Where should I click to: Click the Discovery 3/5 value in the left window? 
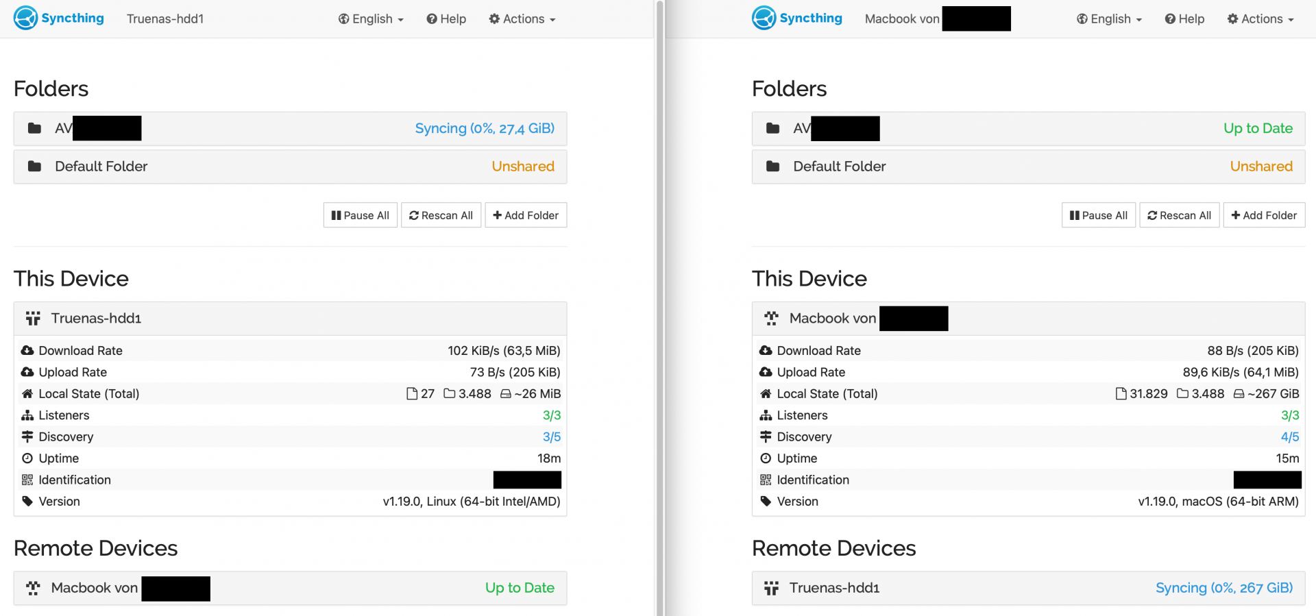point(552,436)
